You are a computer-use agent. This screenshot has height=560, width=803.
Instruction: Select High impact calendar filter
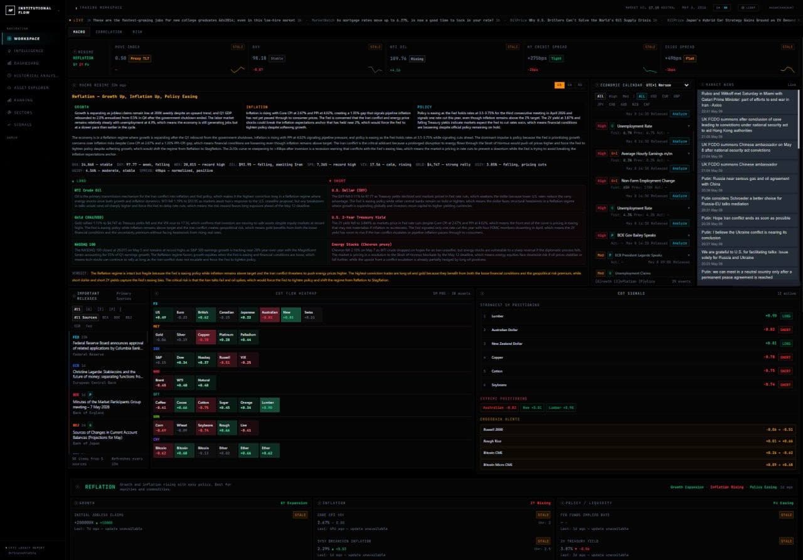[x=613, y=96]
